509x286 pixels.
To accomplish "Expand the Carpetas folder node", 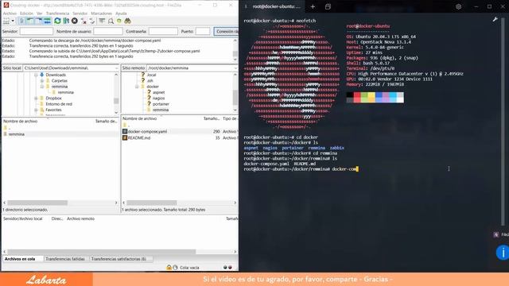I will click(42, 81).
